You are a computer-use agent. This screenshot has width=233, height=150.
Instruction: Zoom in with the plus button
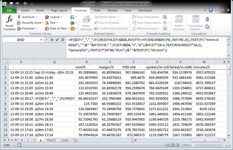coord(224,145)
